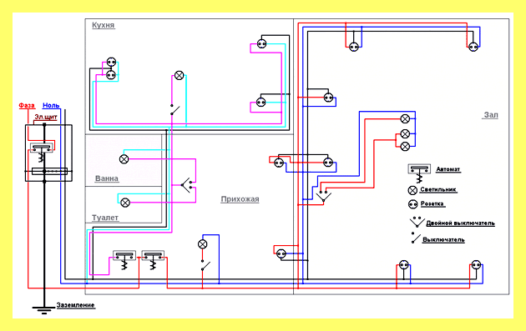Click the Автомат breaker symbol in the legend
Viewport: 526px width, 331px height.
coord(419,173)
